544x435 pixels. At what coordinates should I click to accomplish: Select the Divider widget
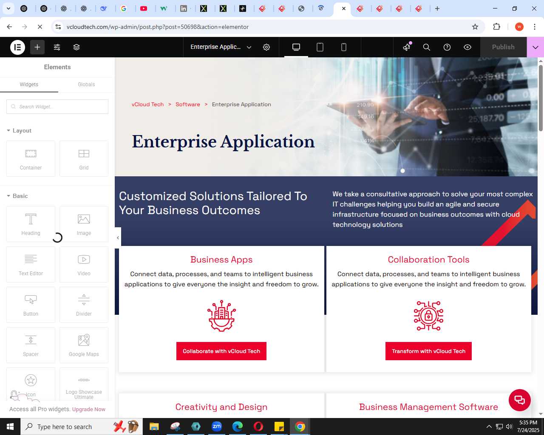[x=84, y=305]
